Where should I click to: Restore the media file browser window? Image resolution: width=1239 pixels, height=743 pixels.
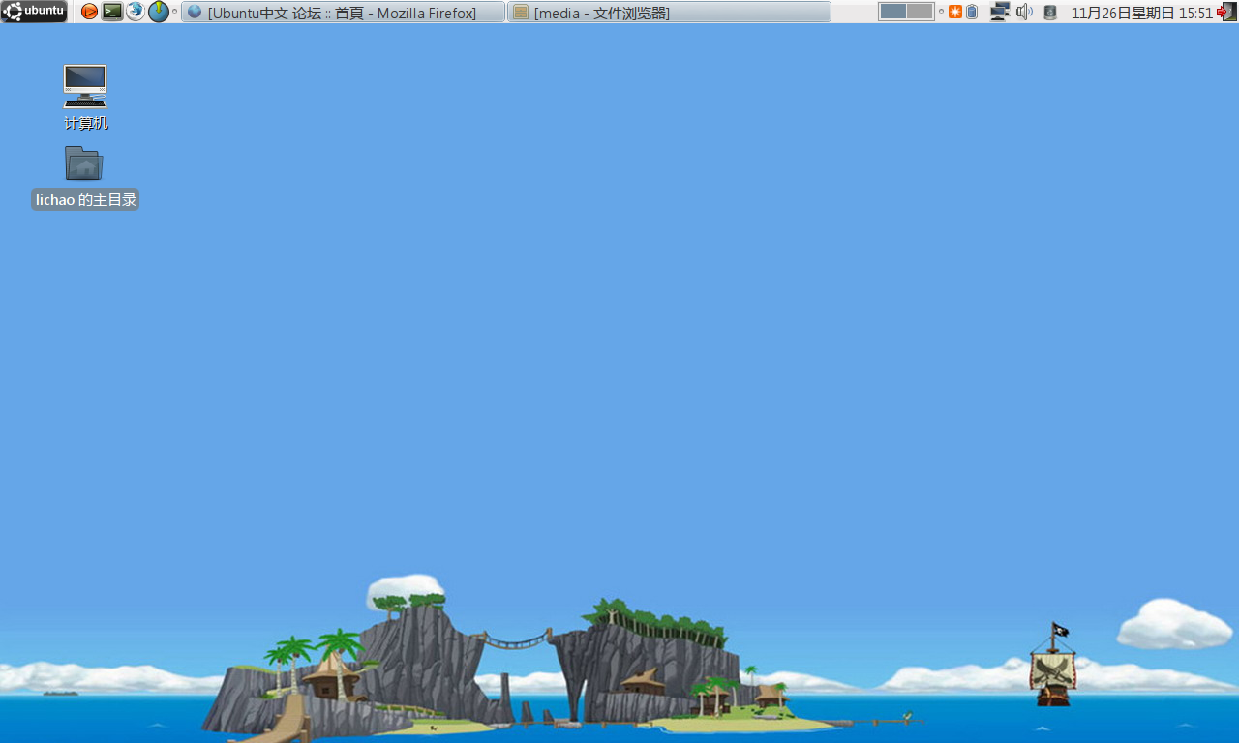click(669, 12)
